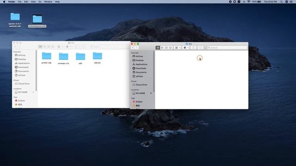Switch back window to icon view
Screen dimensions: 296x166
point(40,47)
